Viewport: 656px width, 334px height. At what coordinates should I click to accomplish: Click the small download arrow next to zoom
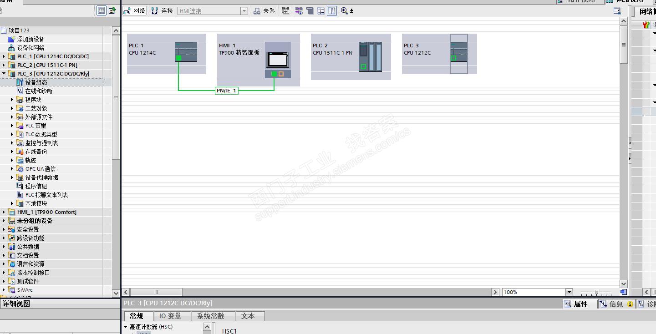[351, 11]
